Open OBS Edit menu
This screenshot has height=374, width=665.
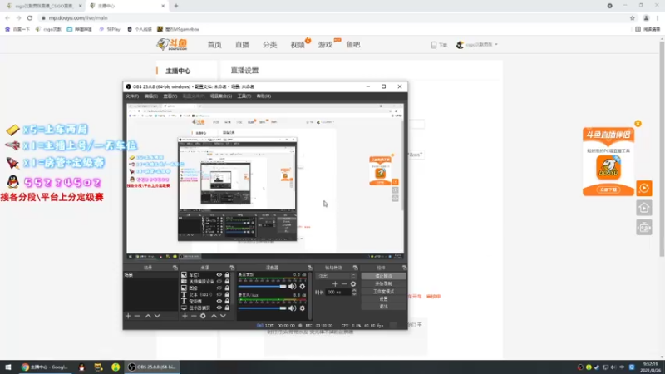[x=150, y=96]
